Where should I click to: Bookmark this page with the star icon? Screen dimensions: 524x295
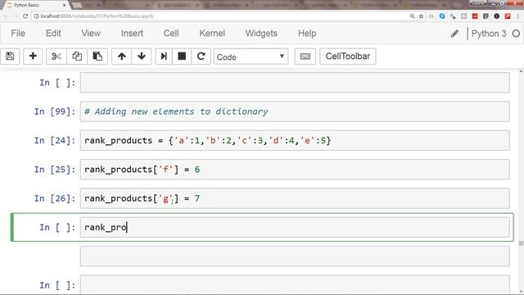(x=421, y=16)
